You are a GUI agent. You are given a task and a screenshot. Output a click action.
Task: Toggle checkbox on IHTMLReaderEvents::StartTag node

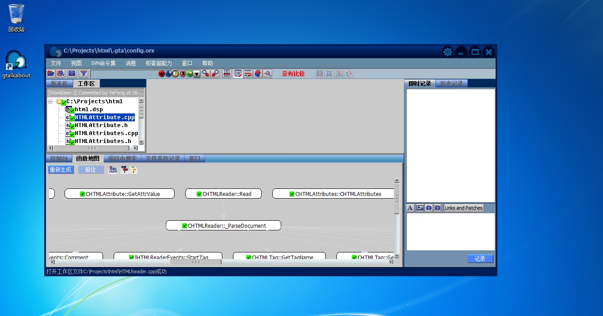click(x=131, y=257)
